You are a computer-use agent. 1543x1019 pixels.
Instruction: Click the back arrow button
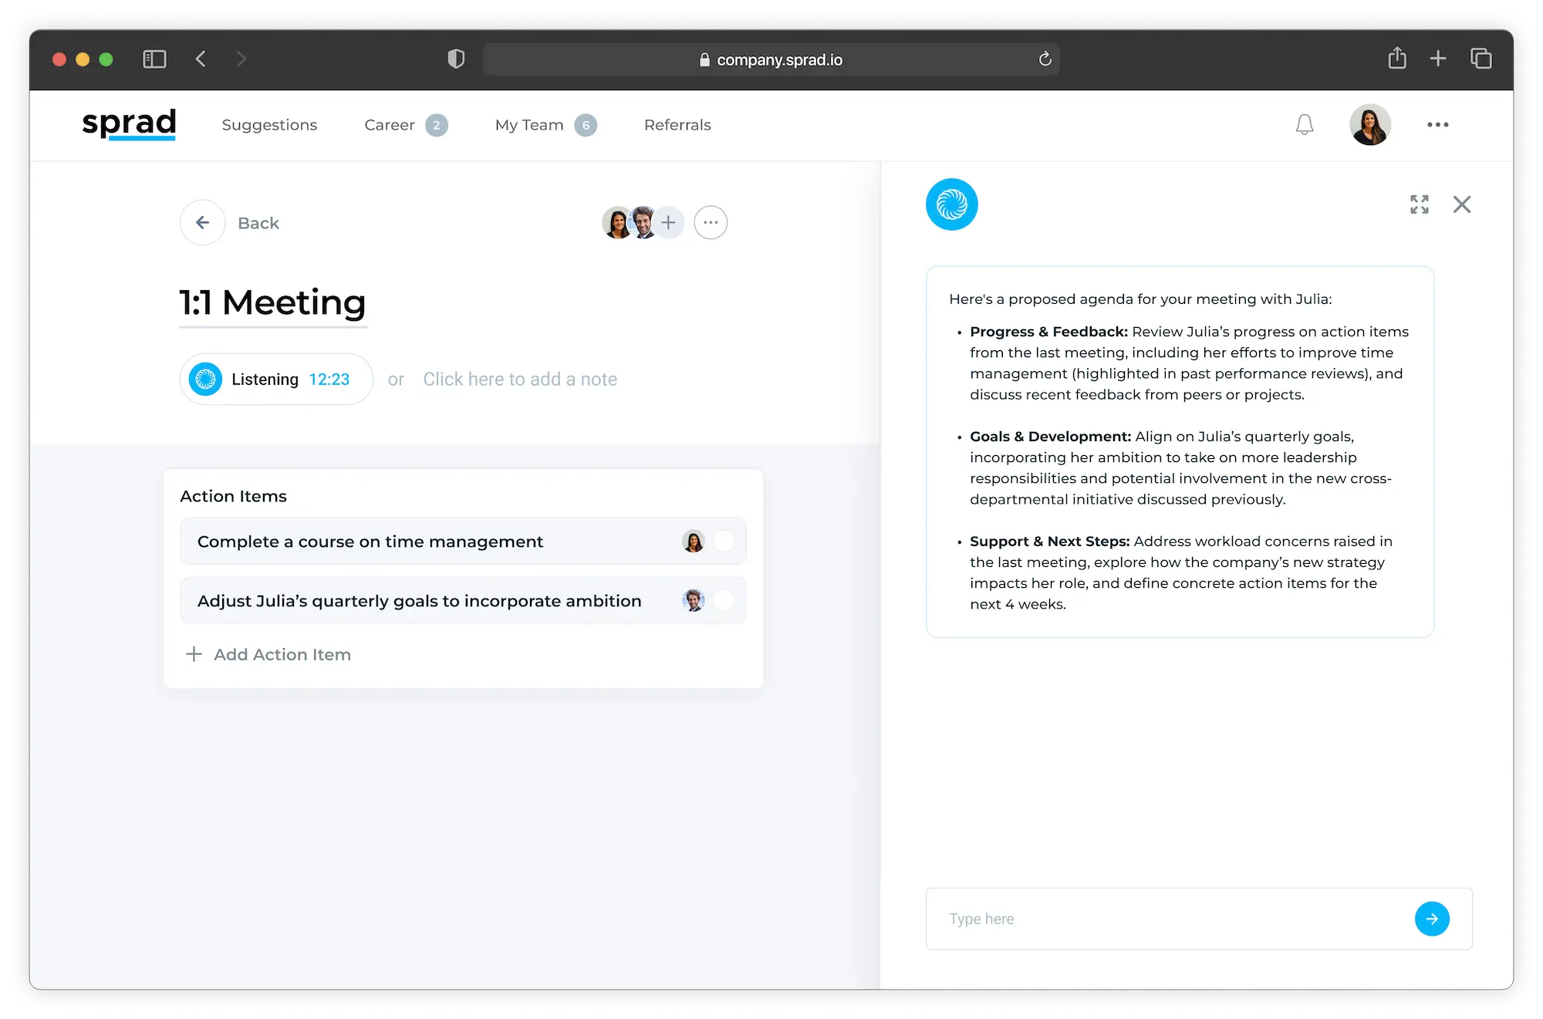point(202,223)
